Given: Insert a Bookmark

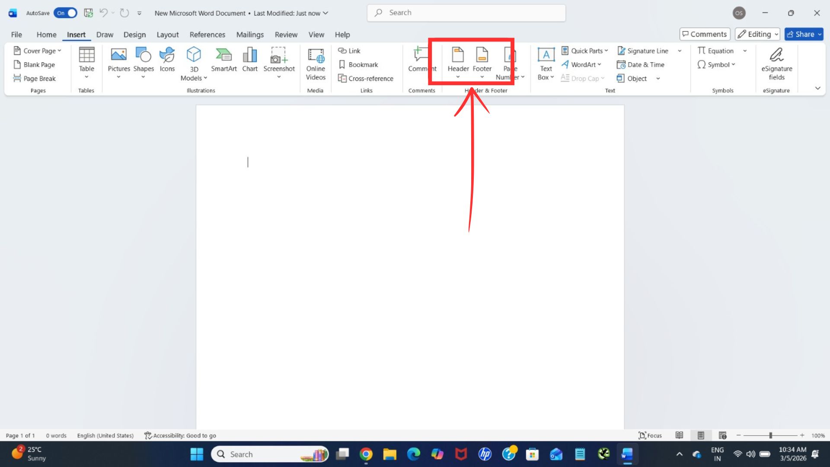Looking at the screenshot, I should point(358,64).
